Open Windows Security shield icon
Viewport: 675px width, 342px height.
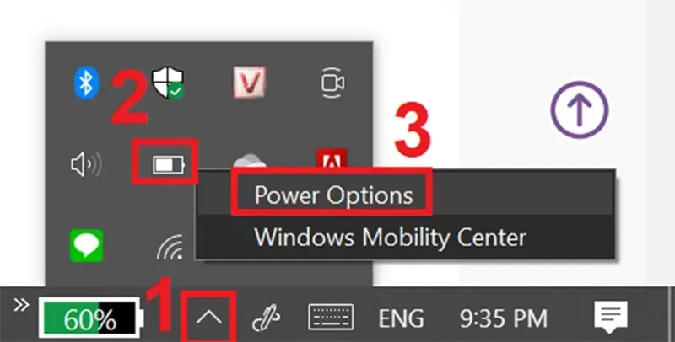(x=168, y=82)
